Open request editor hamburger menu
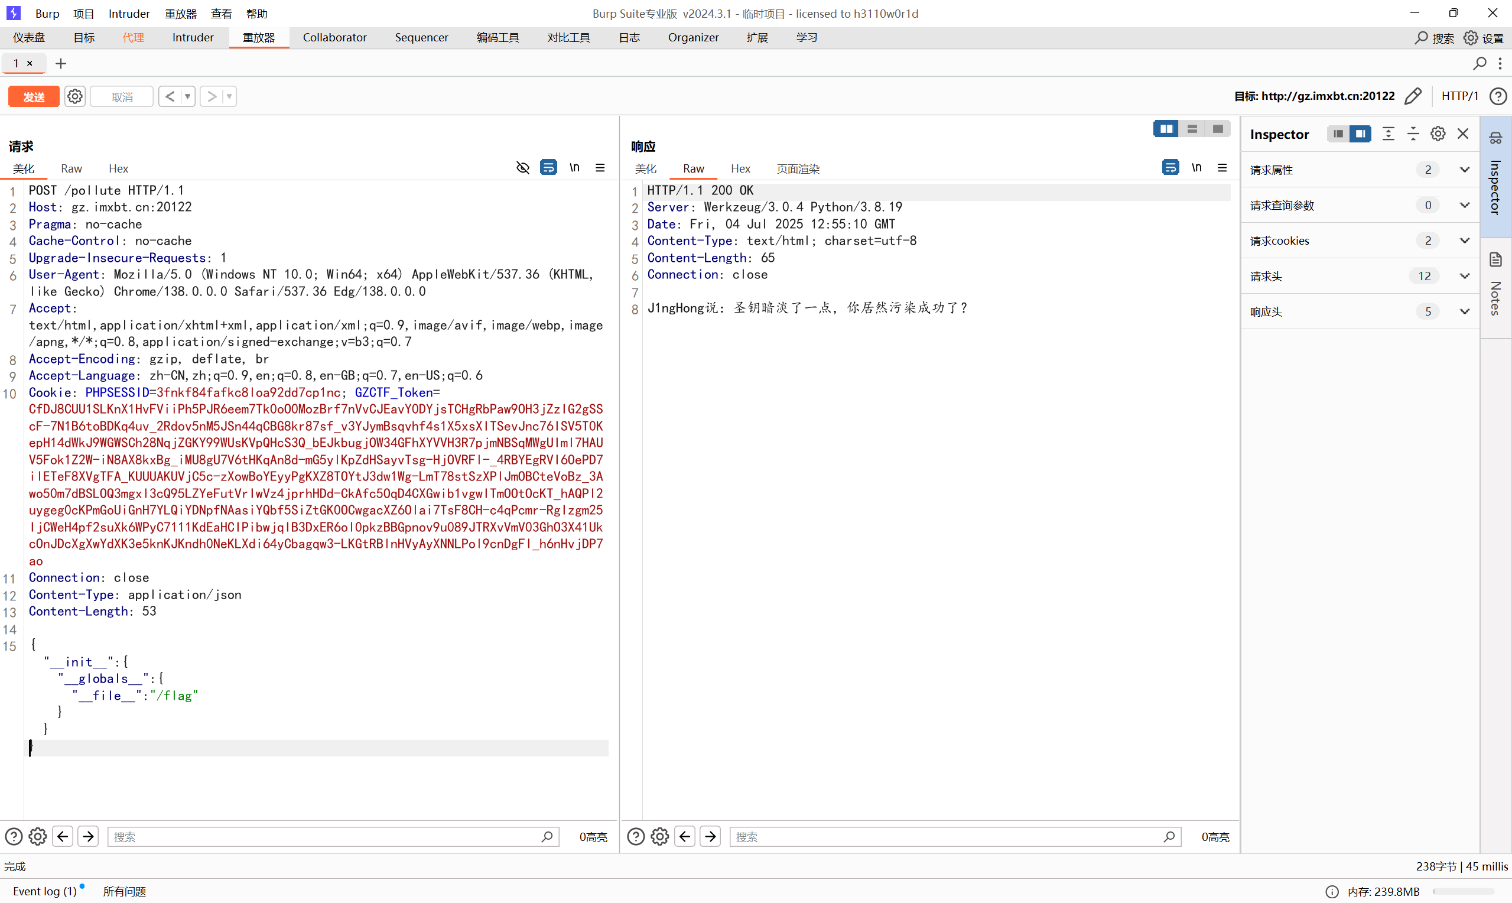The height and width of the screenshot is (903, 1512). 600,167
